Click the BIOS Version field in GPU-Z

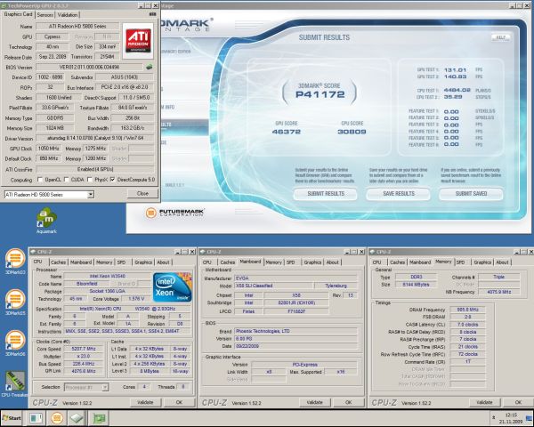click(x=89, y=67)
